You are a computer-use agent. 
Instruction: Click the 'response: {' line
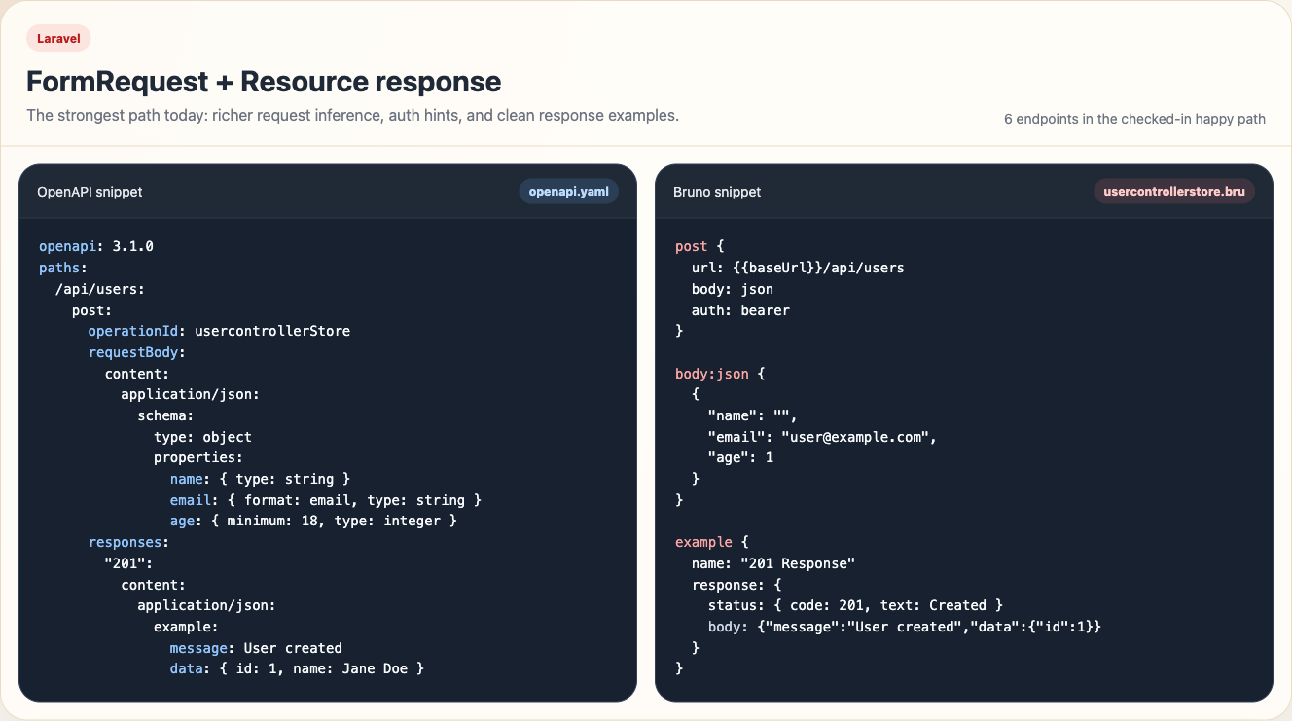pyautogui.click(x=736, y=585)
